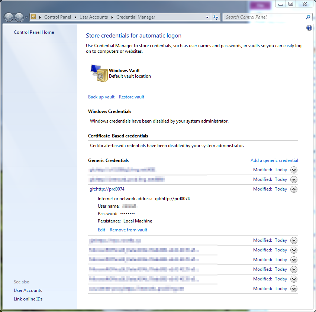Click Back up vault link

click(x=101, y=97)
